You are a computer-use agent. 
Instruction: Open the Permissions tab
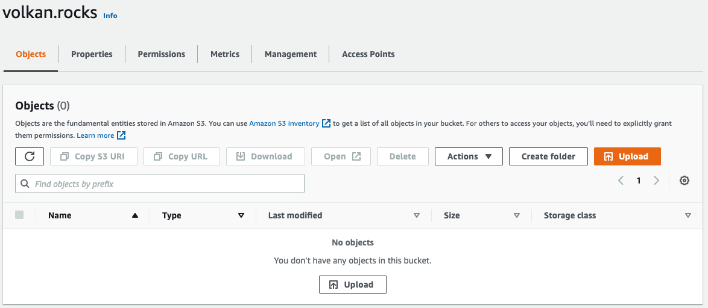(x=161, y=54)
